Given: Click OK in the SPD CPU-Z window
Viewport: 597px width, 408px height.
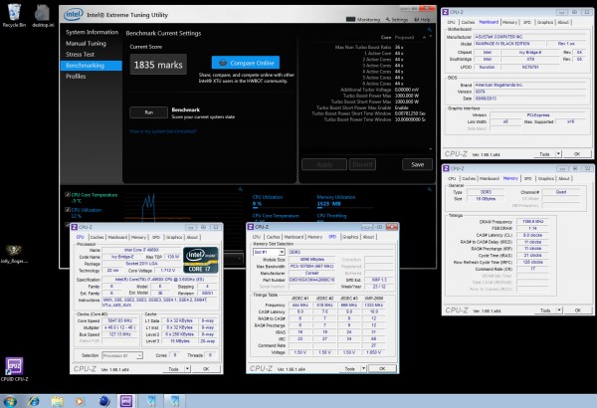Looking at the screenshot, I should [382, 368].
